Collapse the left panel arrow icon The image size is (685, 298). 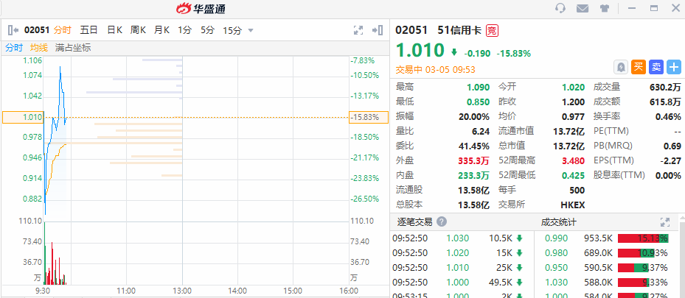[x=13, y=30]
